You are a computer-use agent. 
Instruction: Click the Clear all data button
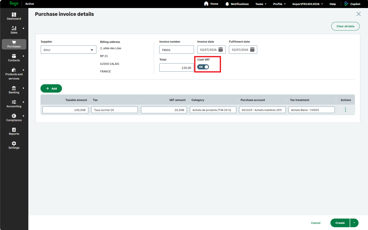[x=345, y=26]
